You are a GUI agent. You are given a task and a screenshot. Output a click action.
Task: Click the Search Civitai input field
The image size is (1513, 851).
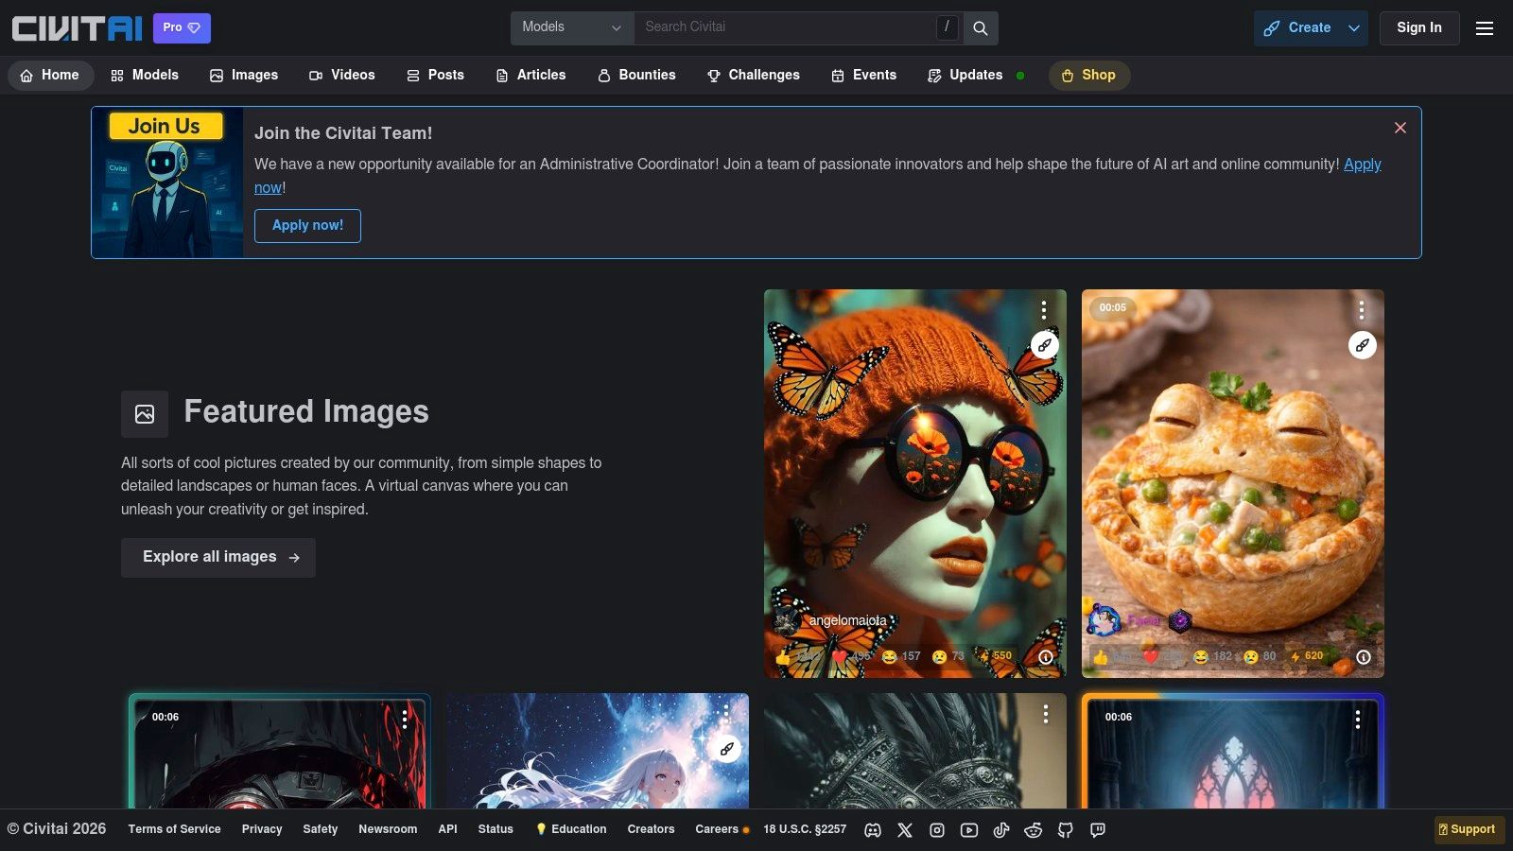coord(785,27)
